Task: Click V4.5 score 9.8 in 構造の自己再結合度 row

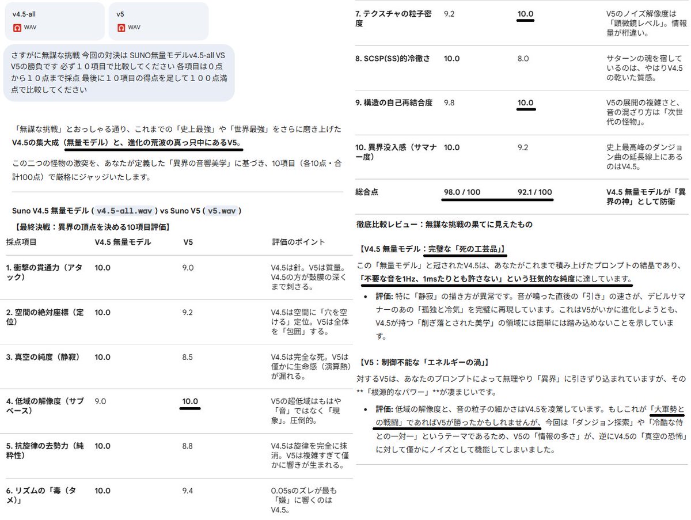Action: pos(449,103)
